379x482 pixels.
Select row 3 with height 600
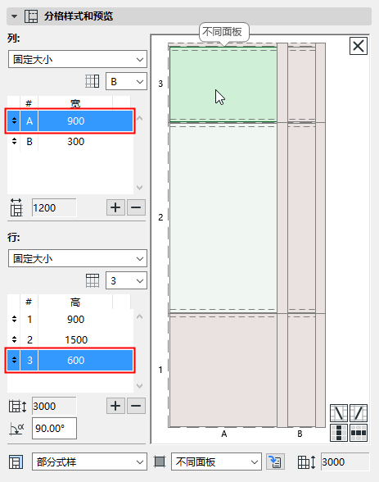coord(70,361)
